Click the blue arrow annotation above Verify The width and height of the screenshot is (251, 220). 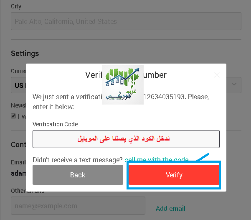[203, 157]
